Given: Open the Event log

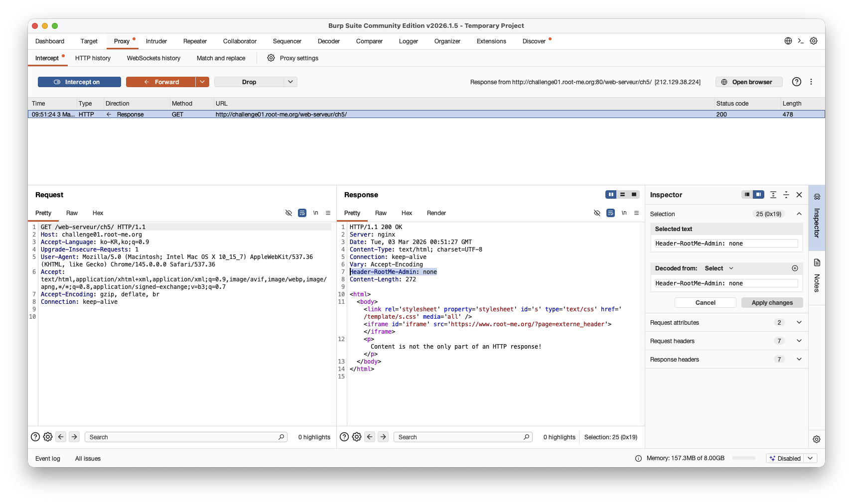Looking at the screenshot, I should point(47,458).
